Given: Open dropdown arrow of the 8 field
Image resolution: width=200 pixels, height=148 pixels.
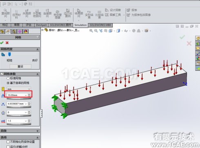Looking at the screenshot, I should [26, 113].
